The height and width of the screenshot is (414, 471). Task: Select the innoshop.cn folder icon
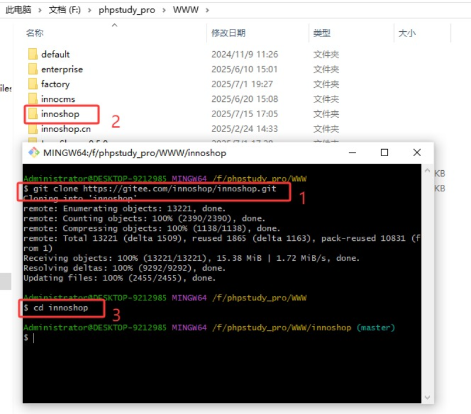33,128
